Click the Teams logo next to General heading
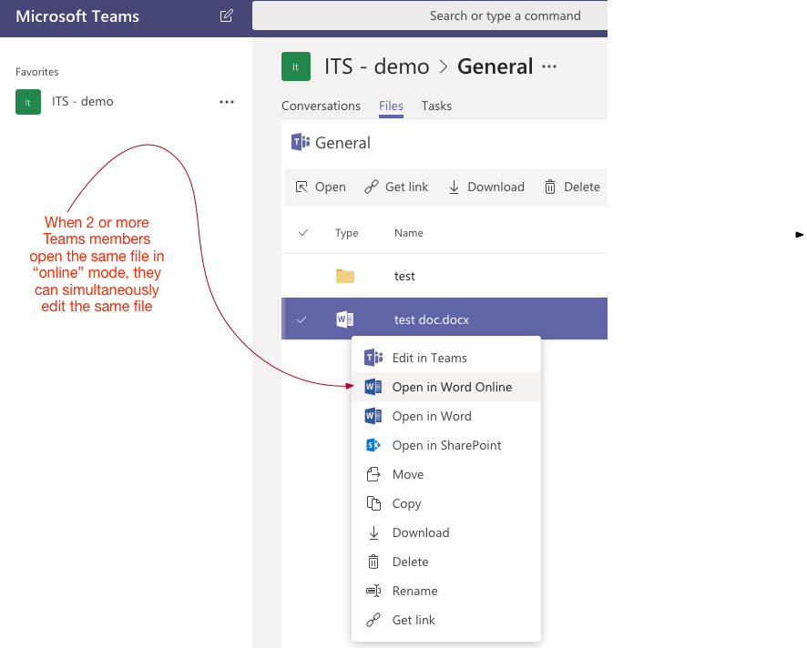 [x=301, y=142]
